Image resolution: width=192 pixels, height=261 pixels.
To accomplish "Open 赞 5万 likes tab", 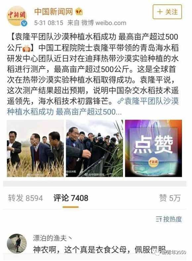I will click(x=170, y=198).
